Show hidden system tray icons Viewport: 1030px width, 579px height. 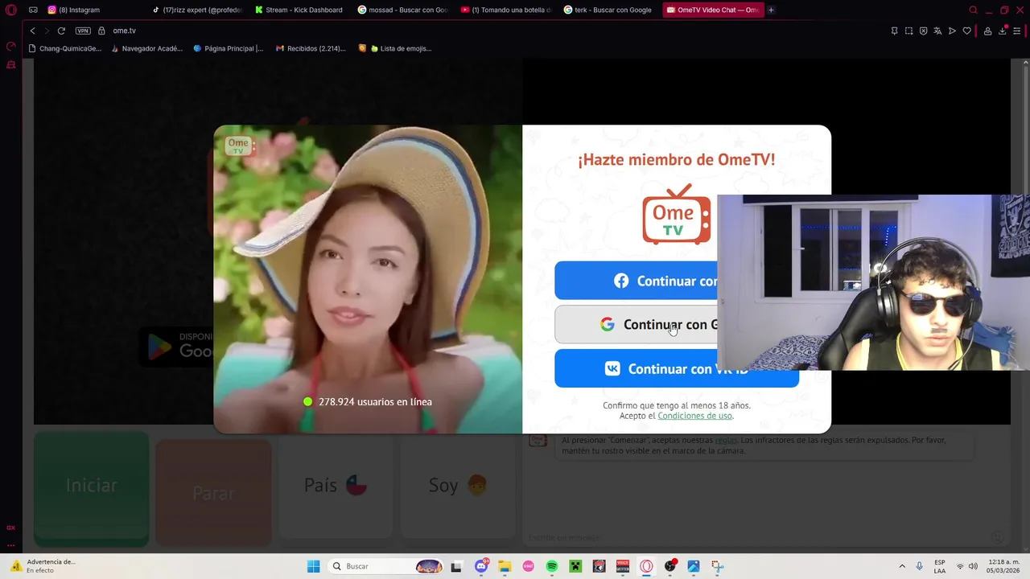coord(902,566)
